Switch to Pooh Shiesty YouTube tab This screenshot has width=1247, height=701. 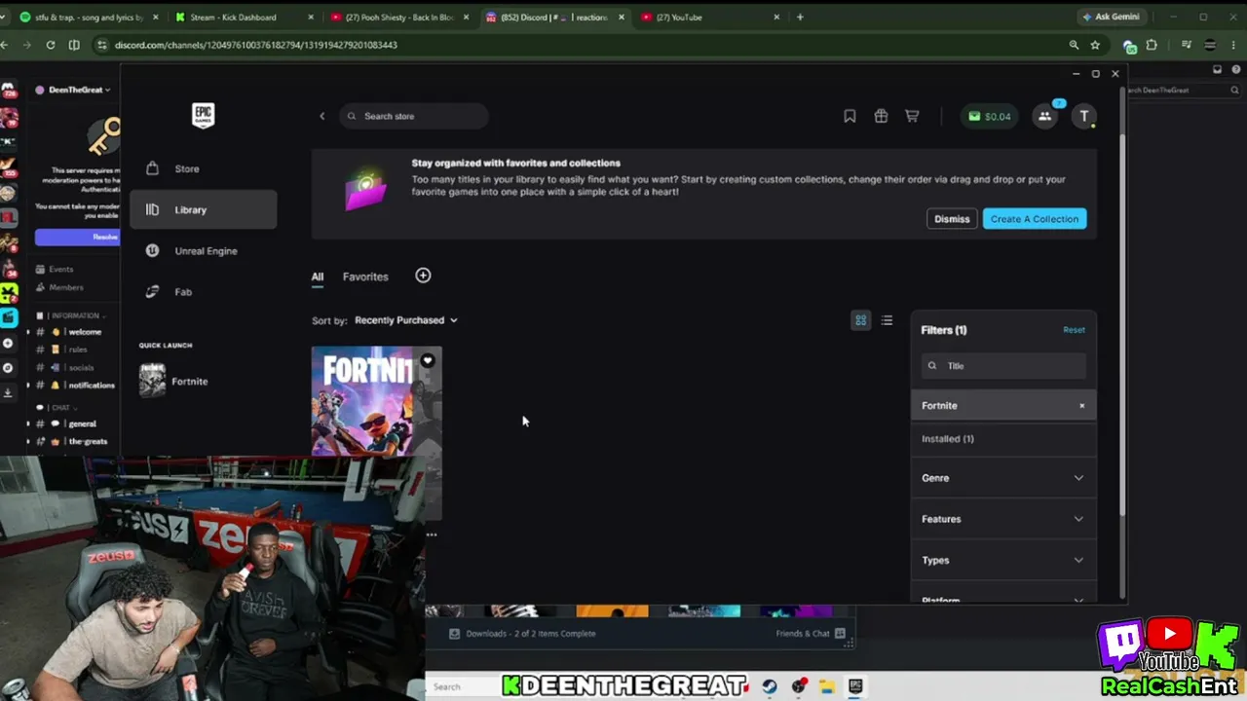(399, 17)
